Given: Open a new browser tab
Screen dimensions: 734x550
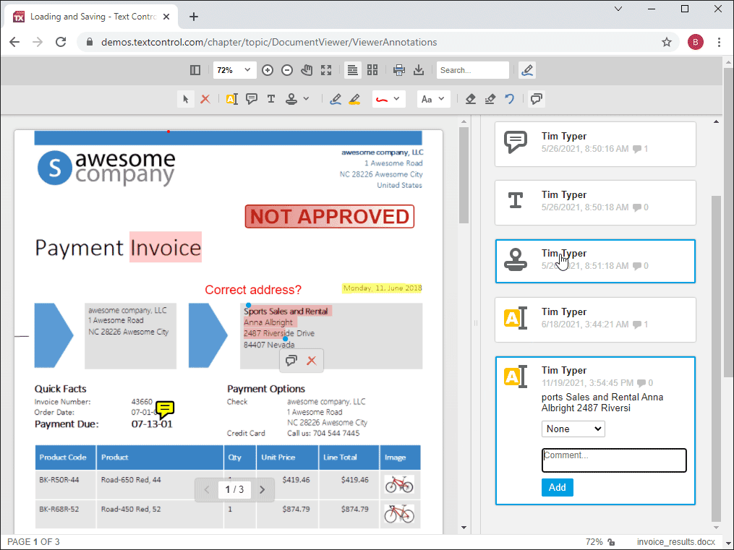Looking at the screenshot, I should coord(194,17).
